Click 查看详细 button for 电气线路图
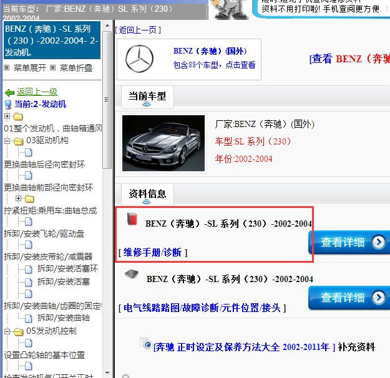390x378 pixels. coord(349,298)
